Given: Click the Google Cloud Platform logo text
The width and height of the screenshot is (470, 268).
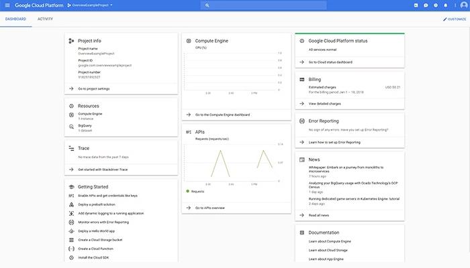Looking at the screenshot, I should pos(39,5).
